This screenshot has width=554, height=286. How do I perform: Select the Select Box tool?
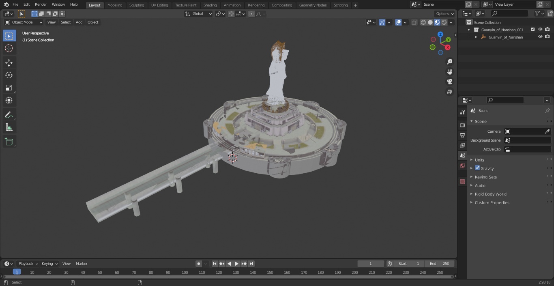tap(9, 36)
